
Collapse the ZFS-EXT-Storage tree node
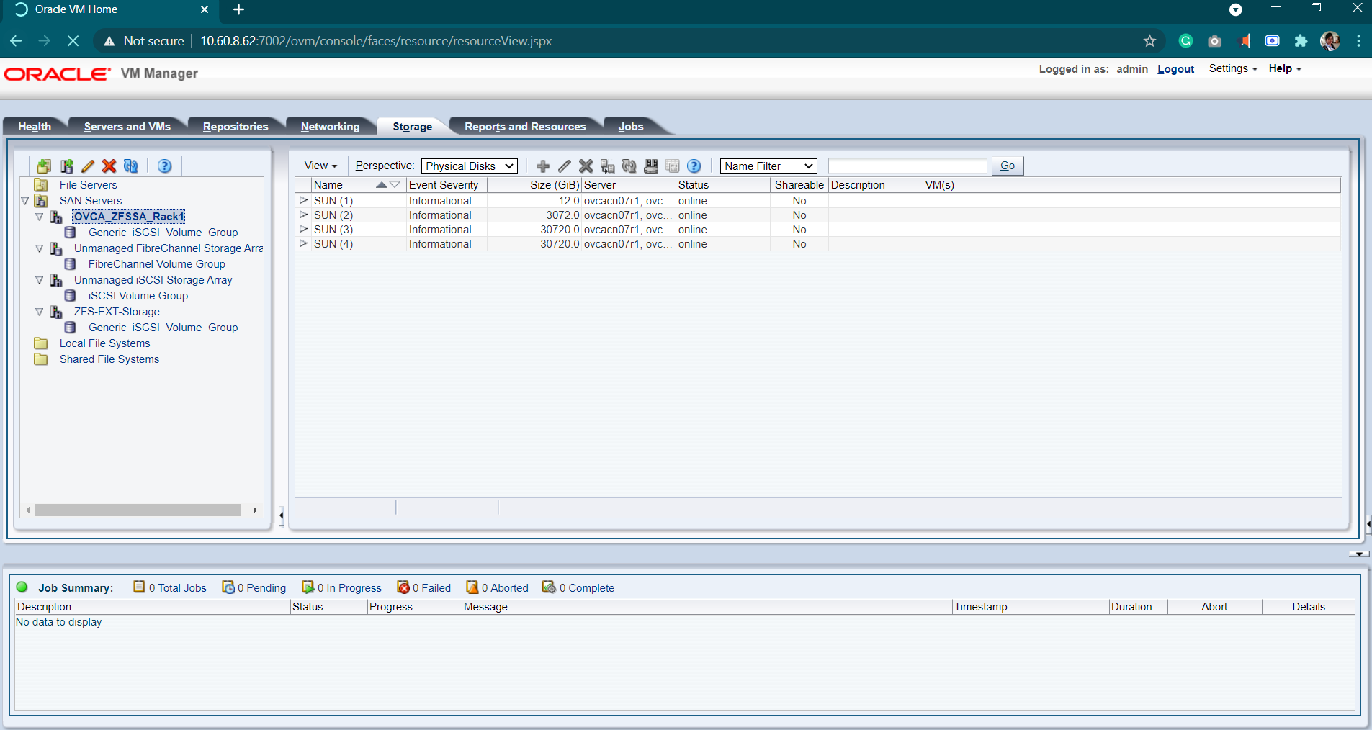pos(40,312)
